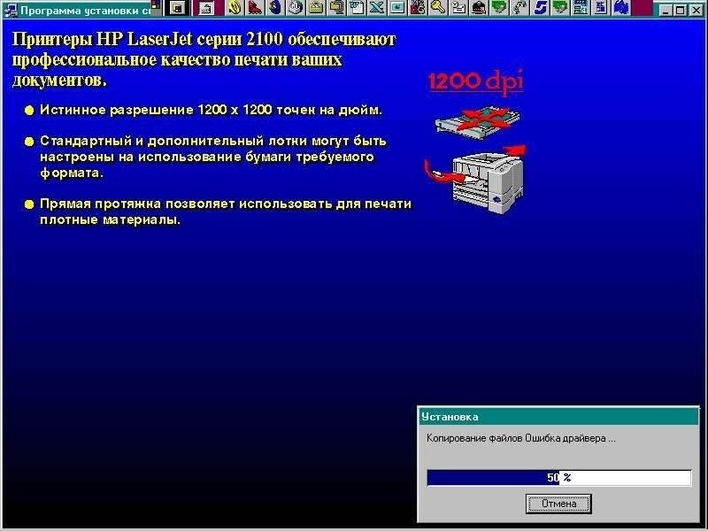Viewport: 708px width, 531px height.
Task: Open the multicolored squares icon near title
Action: pyautogui.click(x=157, y=8)
